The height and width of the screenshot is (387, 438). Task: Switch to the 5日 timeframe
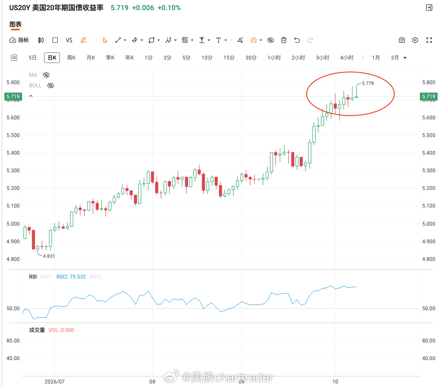pyautogui.click(x=33, y=58)
